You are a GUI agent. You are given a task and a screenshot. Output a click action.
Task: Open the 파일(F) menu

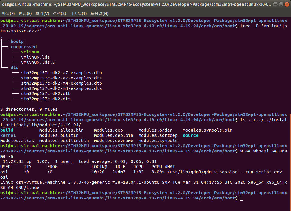point(8,14)
